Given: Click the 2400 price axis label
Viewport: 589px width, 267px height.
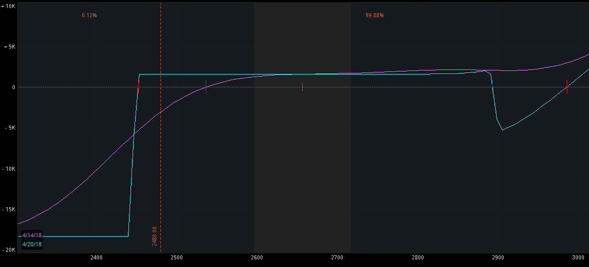Looking at the screenshot, I should (x=96, y=258).
